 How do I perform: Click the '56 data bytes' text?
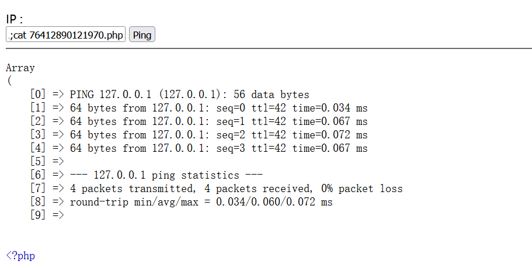(x=272, y=95)
